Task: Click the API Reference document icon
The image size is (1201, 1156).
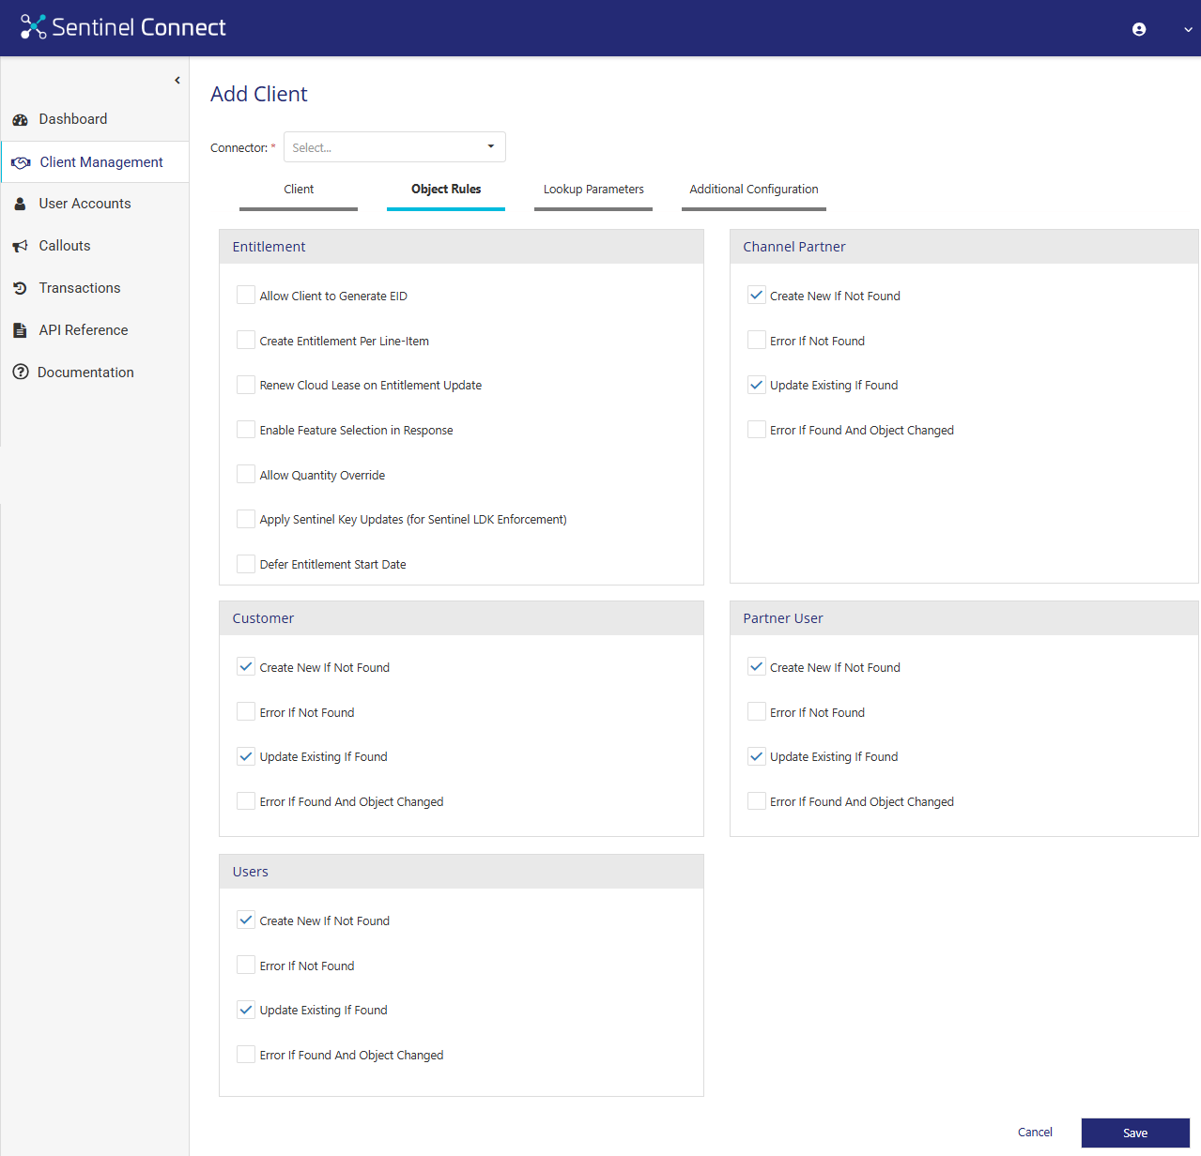Action: click(x=20, y=330)
